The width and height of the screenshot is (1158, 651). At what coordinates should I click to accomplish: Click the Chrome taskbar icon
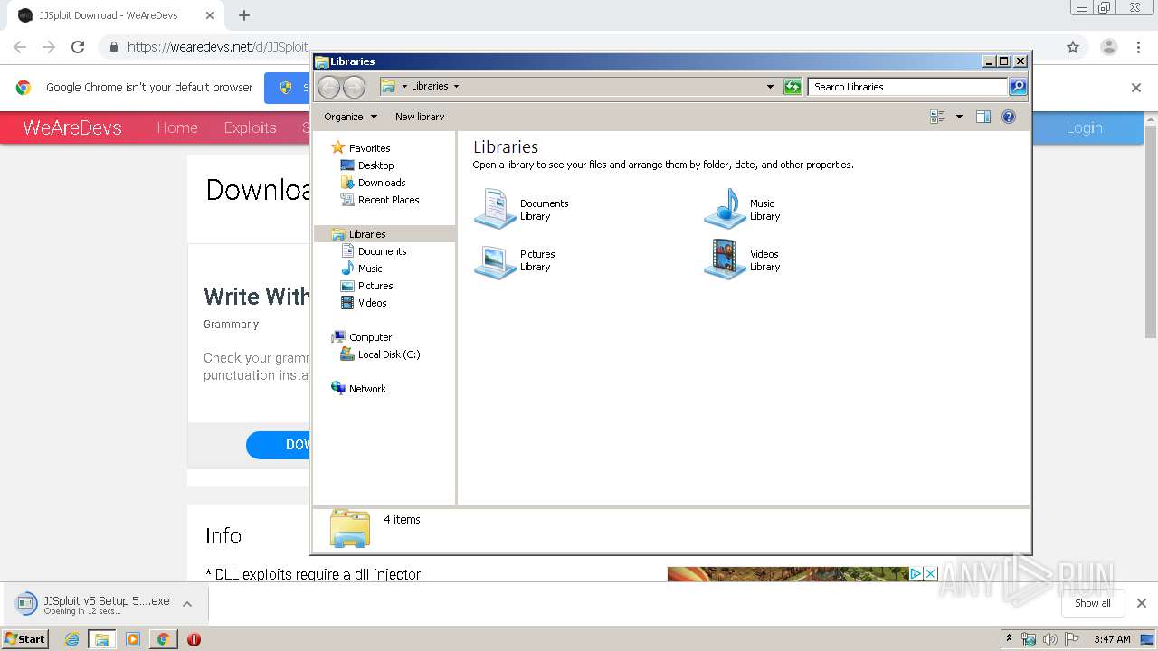[x=163, y=639]
